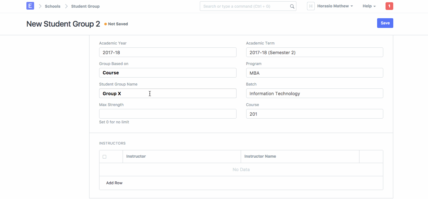Add Row to Instructors table
Image resolution: width=428 pixels, height=199 pixels.
114,183
